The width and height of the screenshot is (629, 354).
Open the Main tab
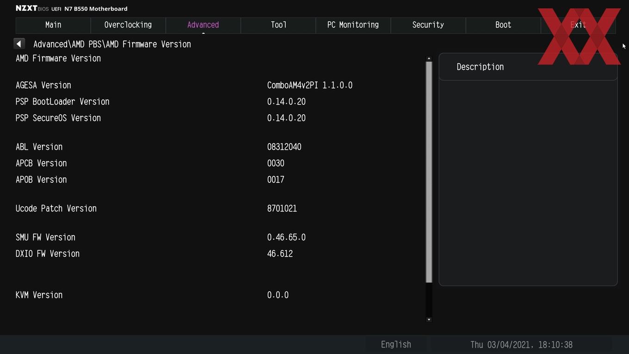(53, 25)
